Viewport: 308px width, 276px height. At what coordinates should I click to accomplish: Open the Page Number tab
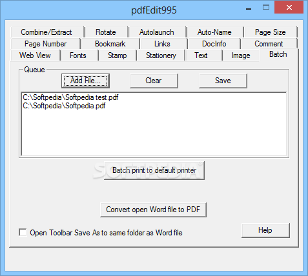coord(45,44)
